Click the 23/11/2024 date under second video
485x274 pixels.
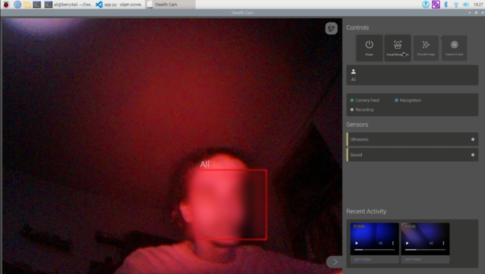click(413, 260)
